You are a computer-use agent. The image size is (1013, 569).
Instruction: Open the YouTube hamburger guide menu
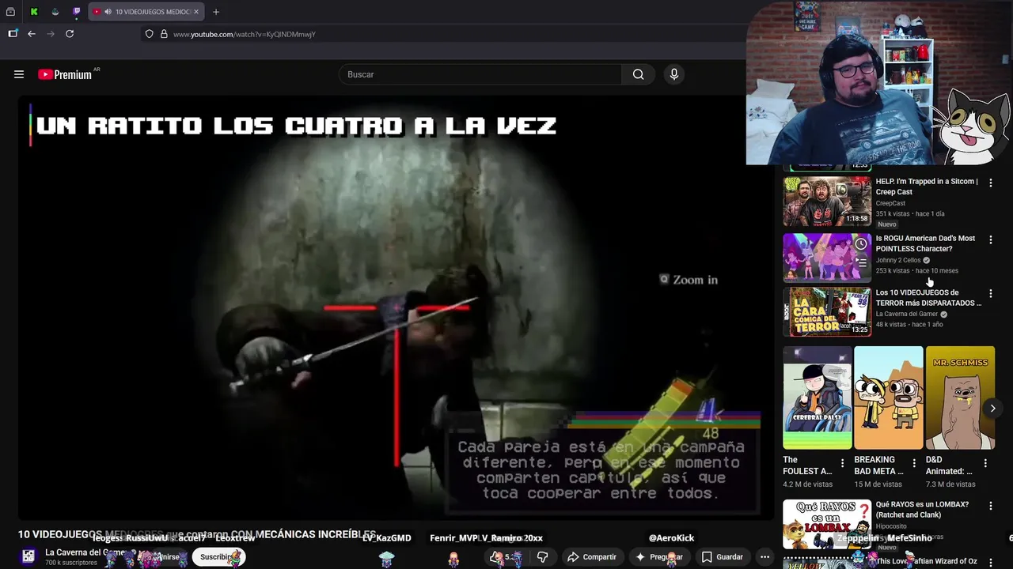point(19,74)
